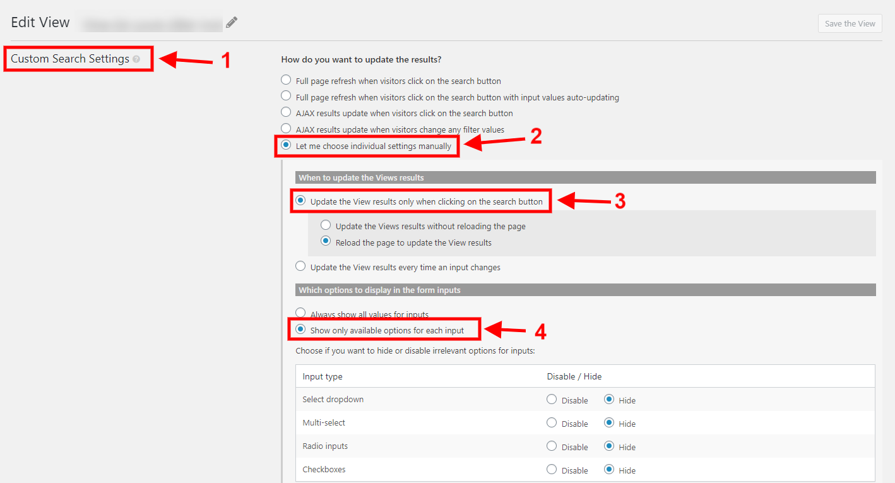Choose 'Update the Views results without reloading the page'
This screenshot has width=895, height=483.
click(x=325, y=224)
